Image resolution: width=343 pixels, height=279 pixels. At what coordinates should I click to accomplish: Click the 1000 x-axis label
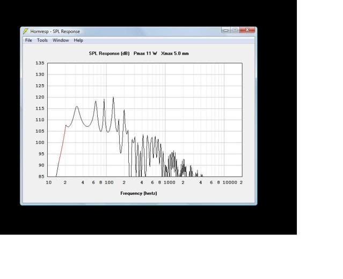(x=169, y=182)
